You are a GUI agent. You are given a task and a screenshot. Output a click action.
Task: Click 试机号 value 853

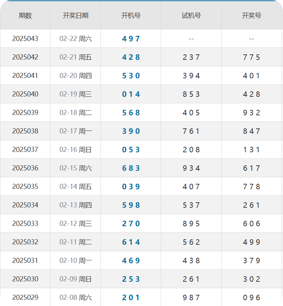(x=191, y=94)
